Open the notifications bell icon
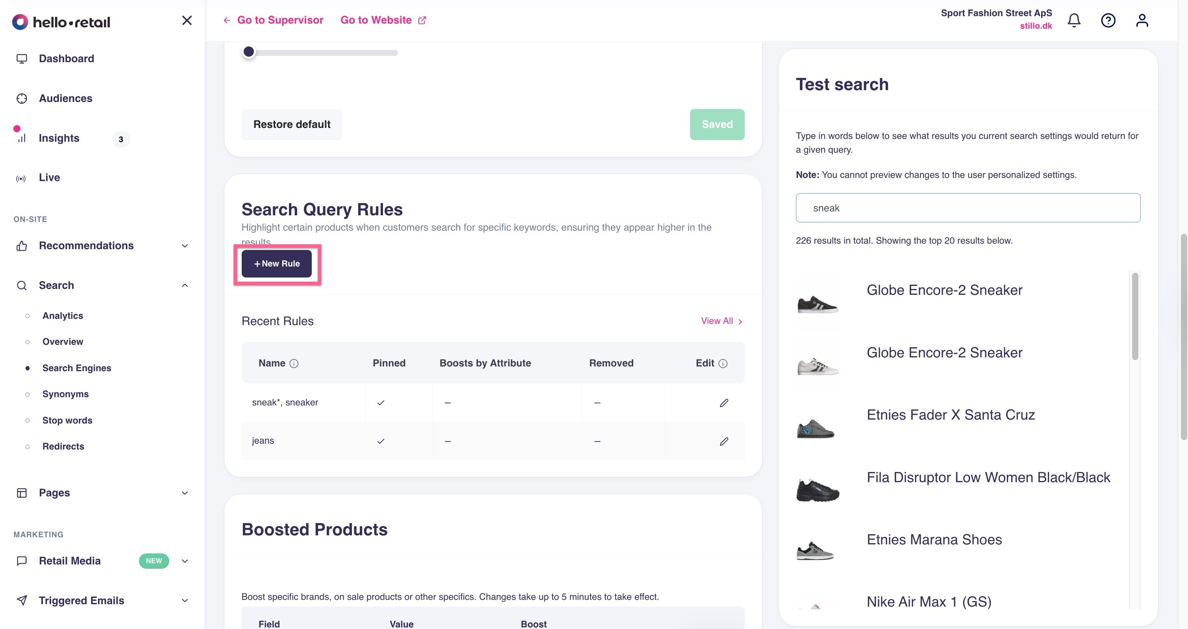1188x629 pixels. pyautogui.click(x=1074, y=20)
